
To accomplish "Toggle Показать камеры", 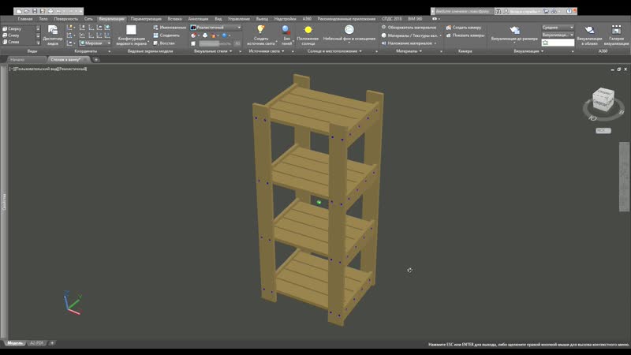I will click(x=467, y=35).
